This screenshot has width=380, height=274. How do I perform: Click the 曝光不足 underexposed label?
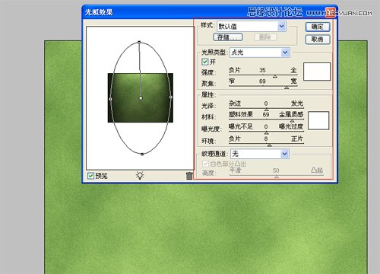pos(241,126)
